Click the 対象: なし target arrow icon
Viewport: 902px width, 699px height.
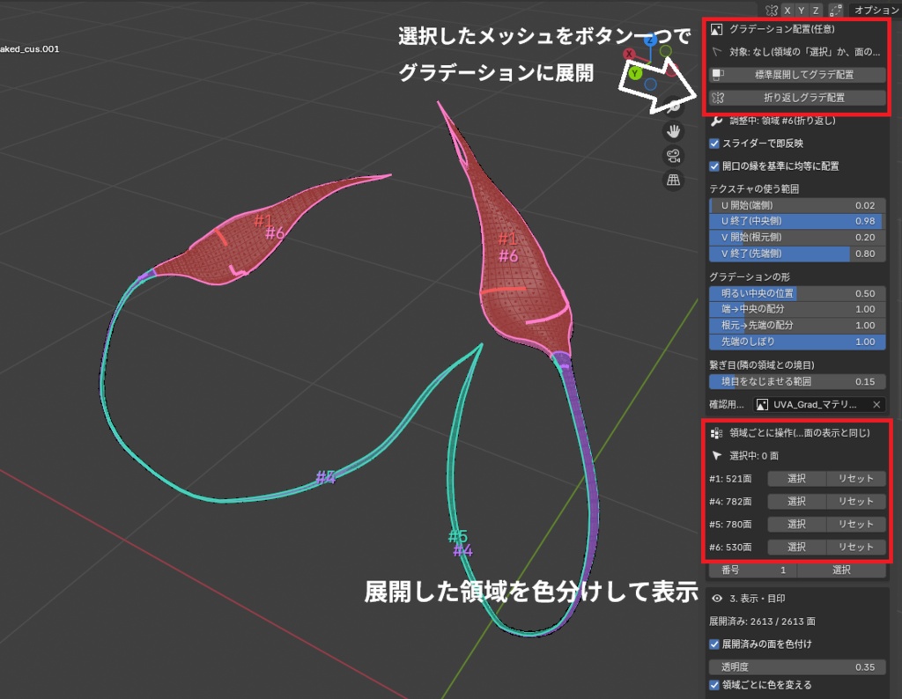tap(717, 52)
